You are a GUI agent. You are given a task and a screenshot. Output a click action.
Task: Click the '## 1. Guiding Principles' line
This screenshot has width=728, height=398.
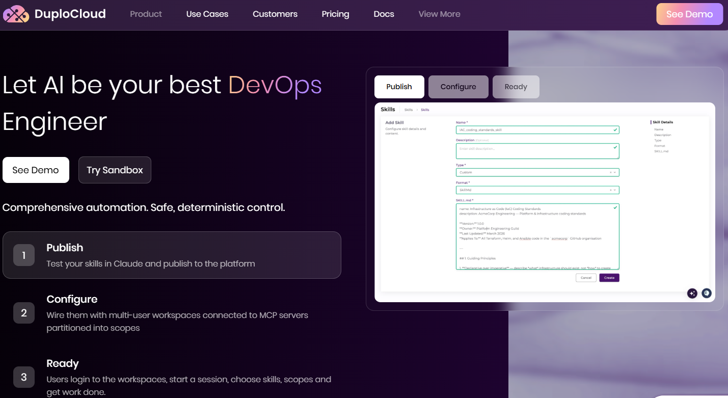point(477,258)
